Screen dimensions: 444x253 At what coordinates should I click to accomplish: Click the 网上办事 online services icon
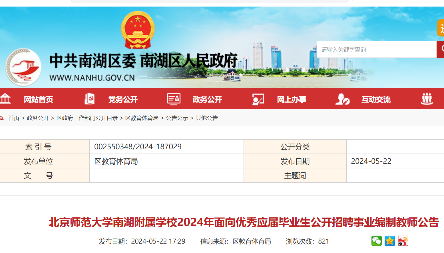click(x=258, y=99)
